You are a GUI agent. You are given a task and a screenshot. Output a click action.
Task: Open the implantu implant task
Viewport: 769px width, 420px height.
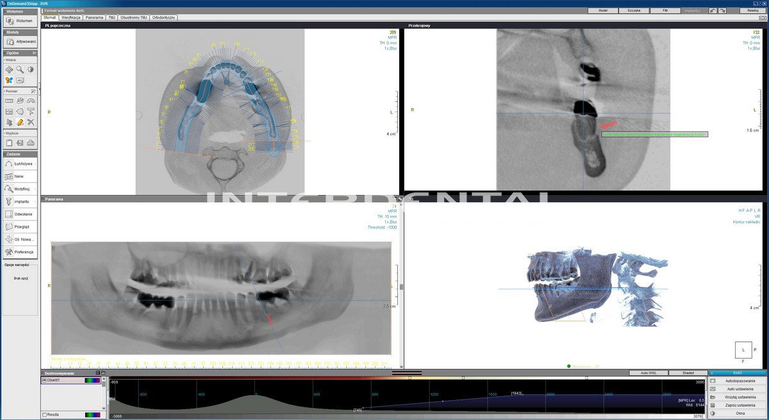click(x=9, y=201)
